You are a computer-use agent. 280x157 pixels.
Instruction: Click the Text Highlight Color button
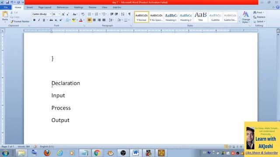73,20
